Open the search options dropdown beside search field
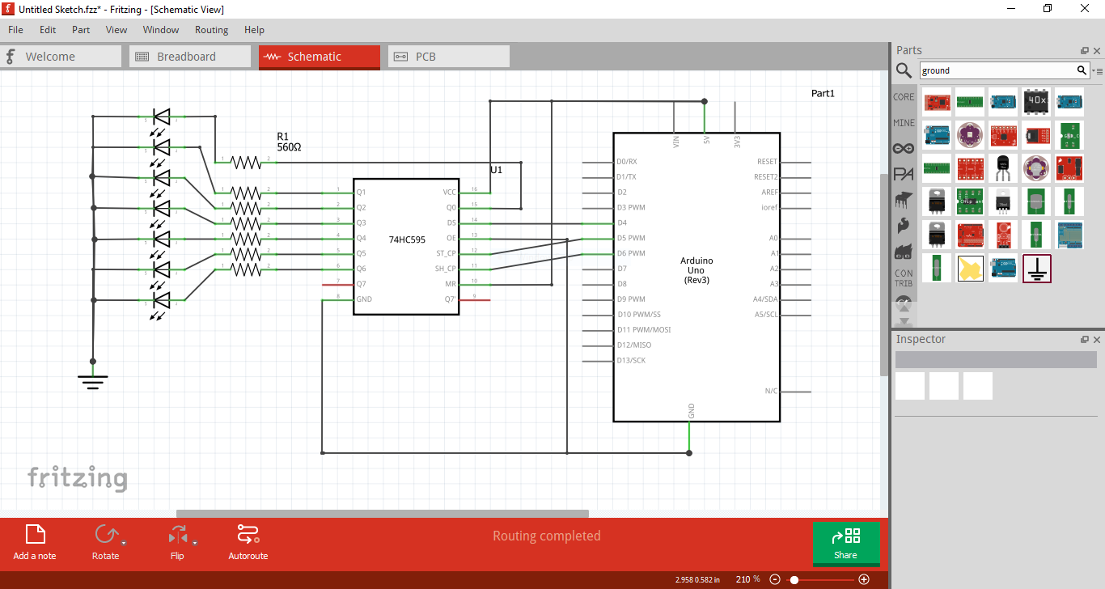The height and width of the screenshot is (589, 1105). (x=1097, y=70)
